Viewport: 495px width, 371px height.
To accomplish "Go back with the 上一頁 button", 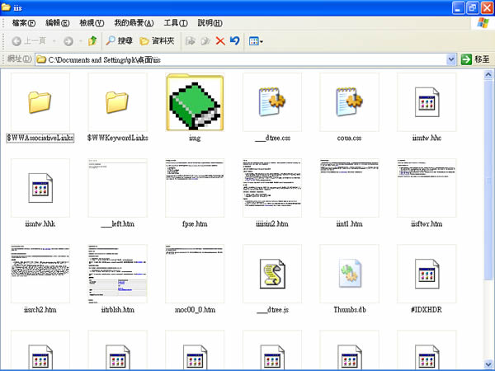I will click(29, 41).
